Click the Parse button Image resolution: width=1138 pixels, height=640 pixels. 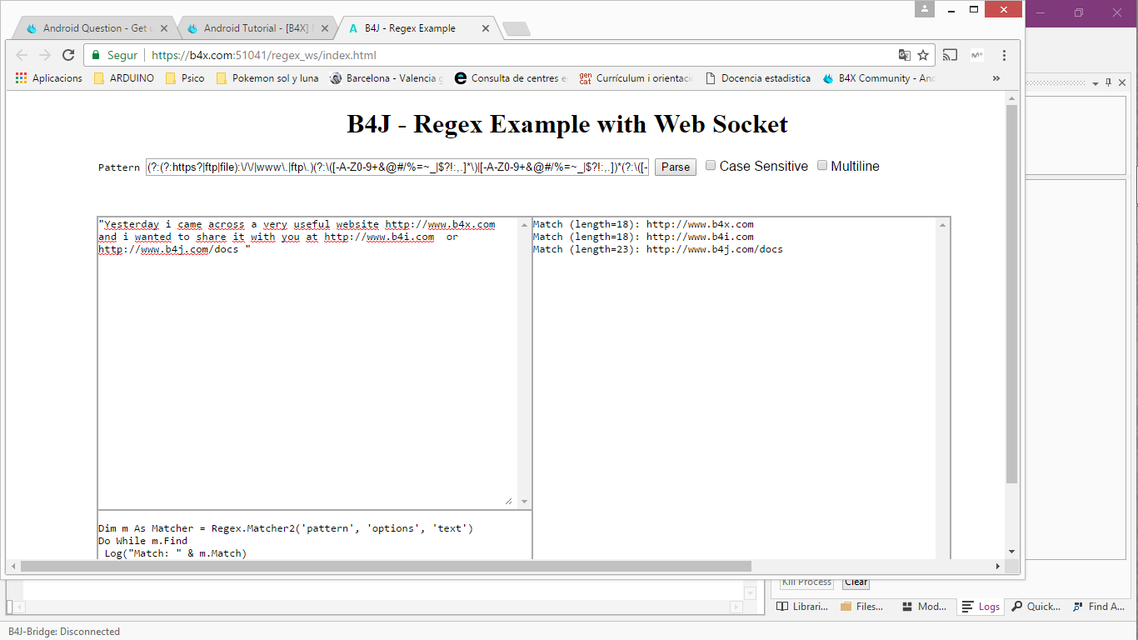click(676, 167)
